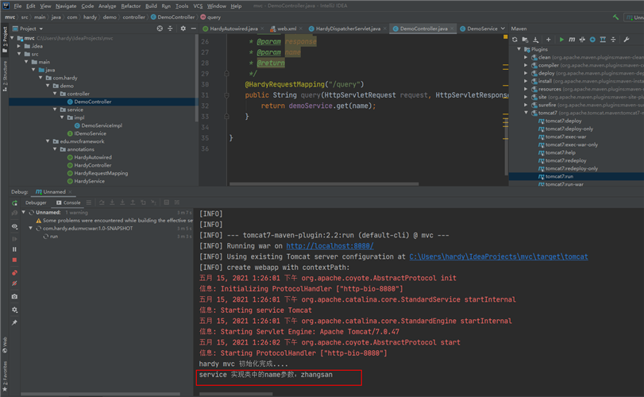Open the Refactor menu
Image resolution: width=644 pixels, height=397 pixels.
tap(130, 6)
